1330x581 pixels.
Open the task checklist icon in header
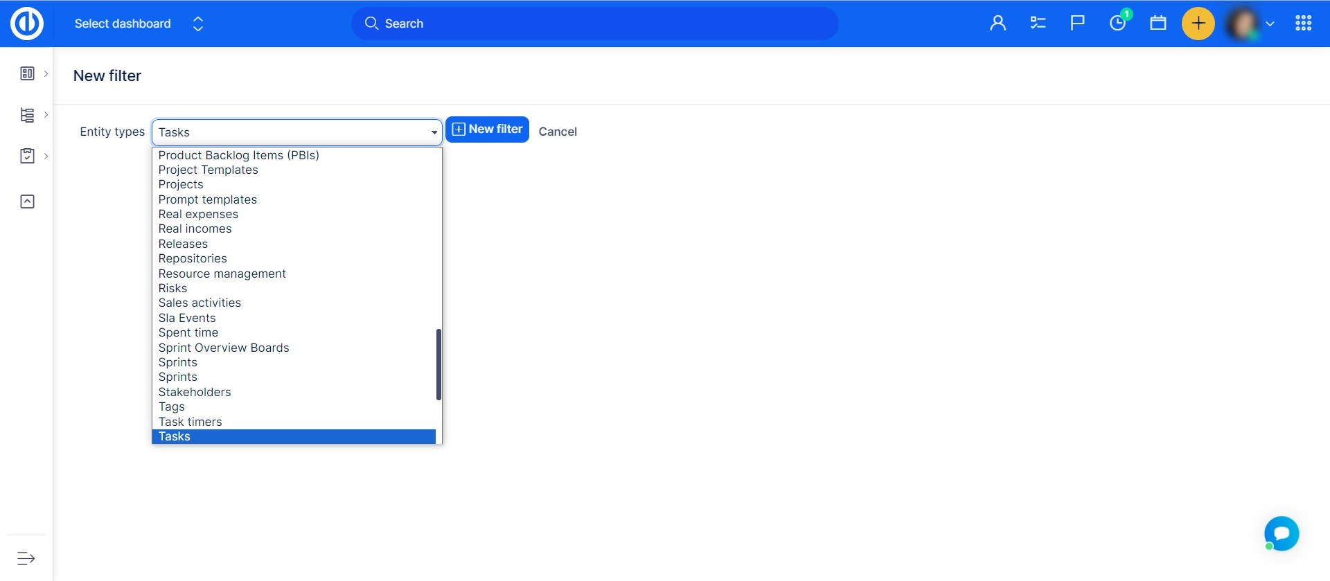(x=1038, y=24)
